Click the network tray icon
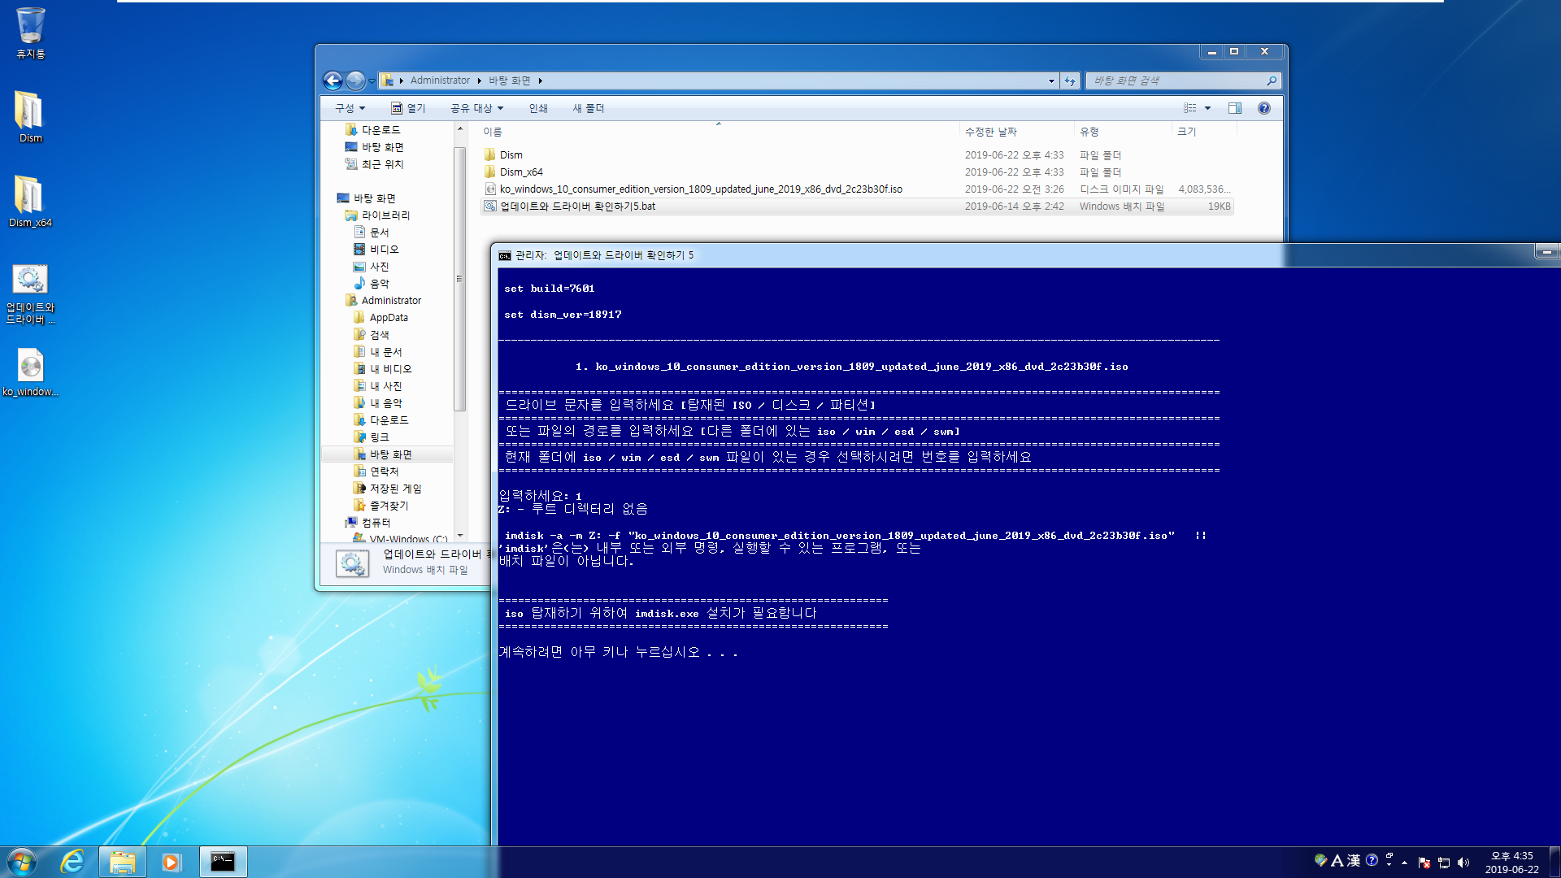This screenshot has width=1561, height=878. [x=1444, y=863]
